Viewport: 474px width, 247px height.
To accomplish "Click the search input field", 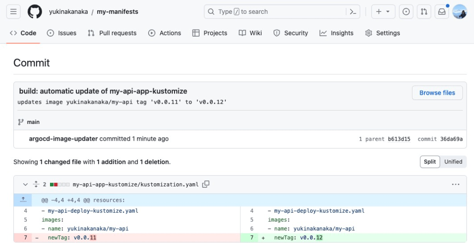I will pyautogui.click(x=275, y=12).
